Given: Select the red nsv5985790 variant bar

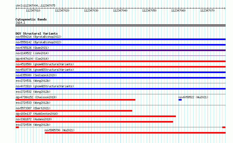Looking at the screenshot, I should click(135, 133).
